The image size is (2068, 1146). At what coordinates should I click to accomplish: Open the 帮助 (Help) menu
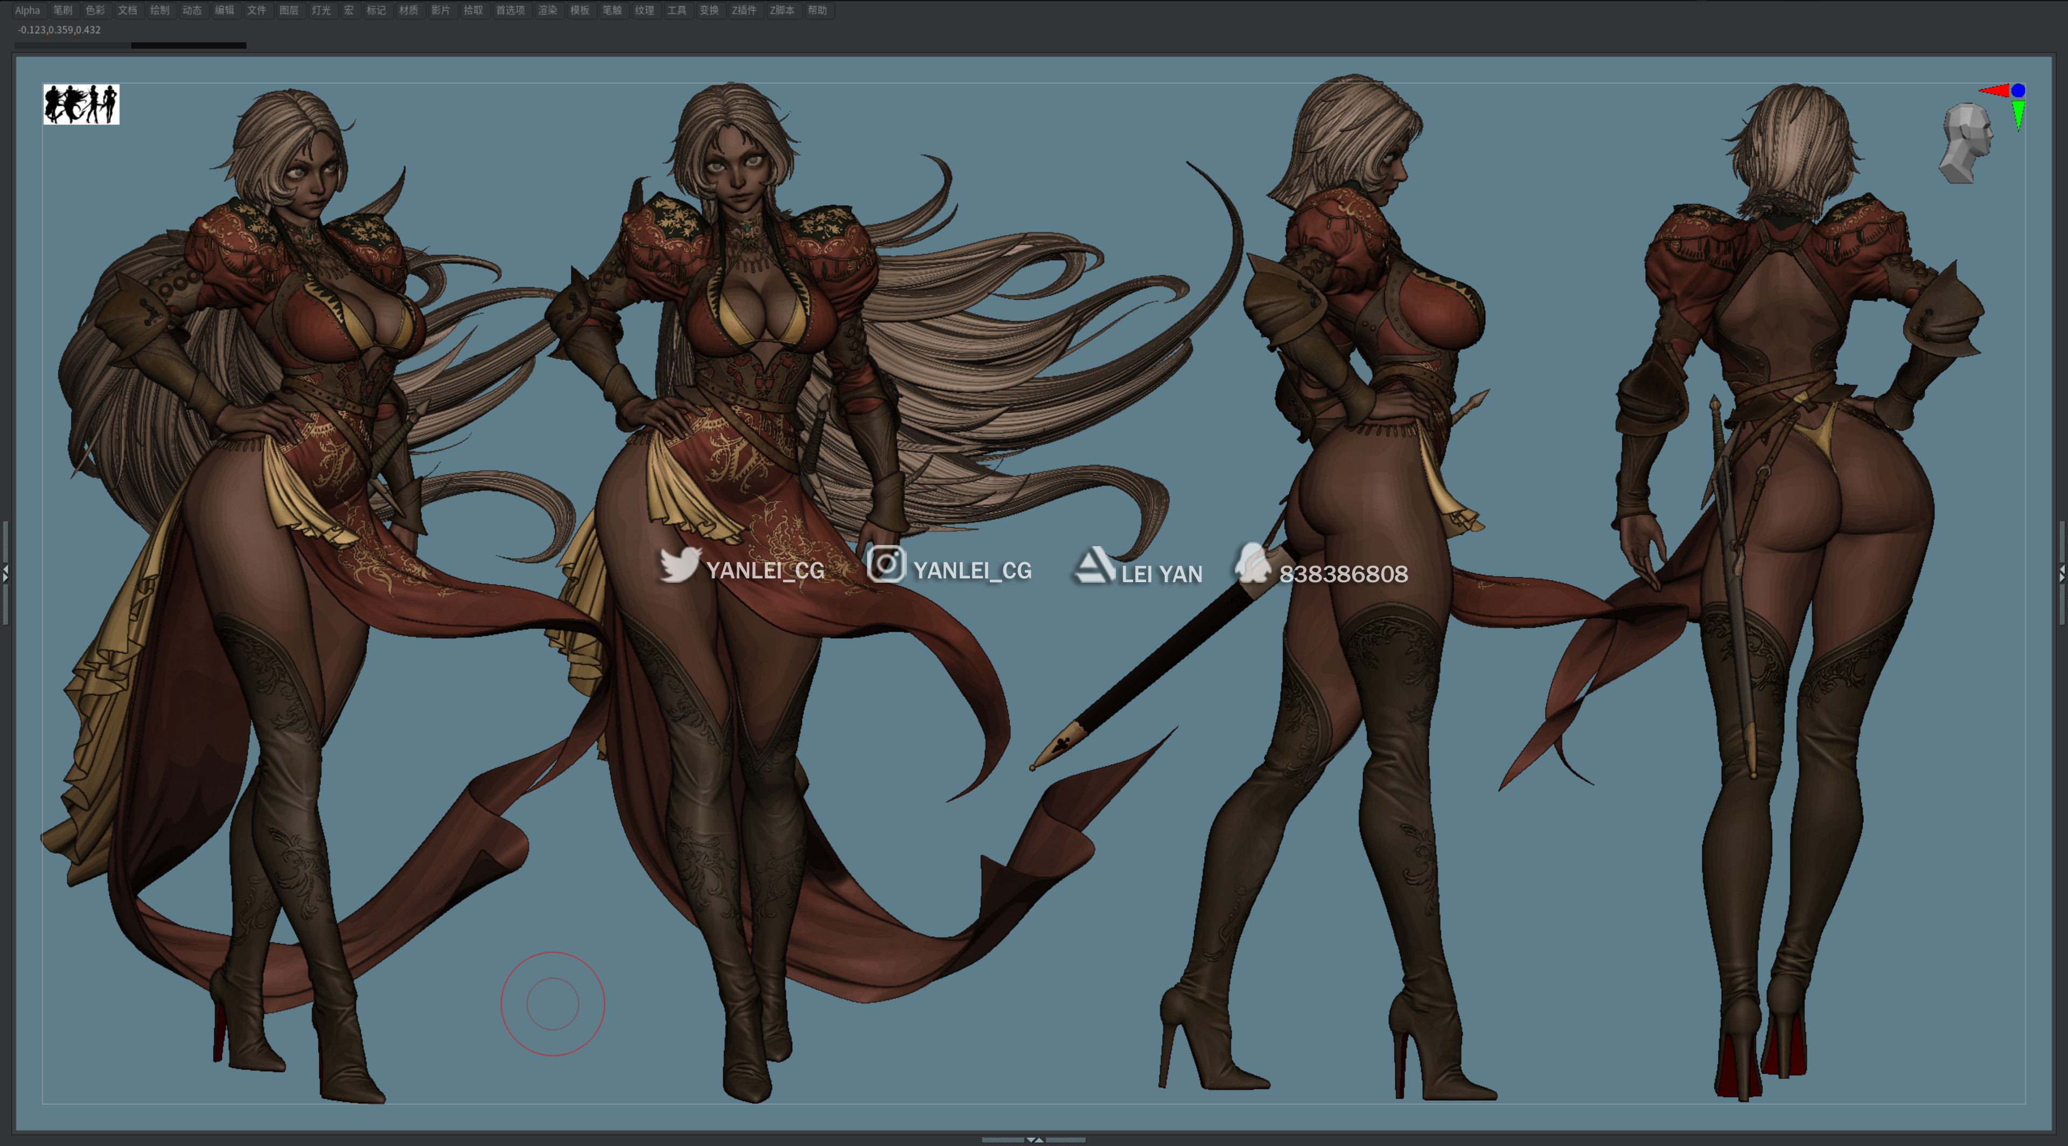[x=818, y=10]
